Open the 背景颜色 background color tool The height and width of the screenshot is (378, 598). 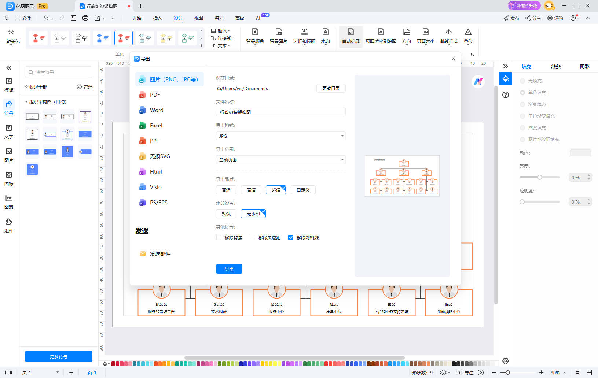255,36
